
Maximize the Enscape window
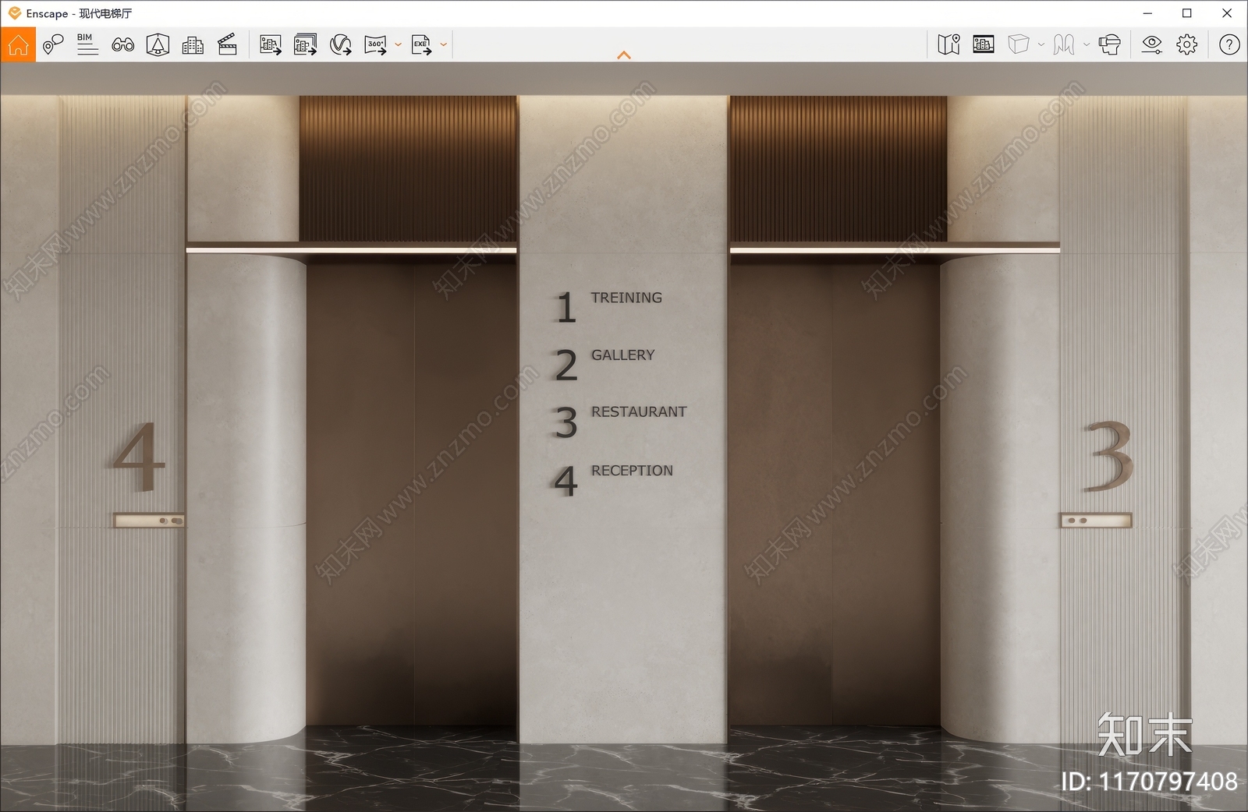(1187, 13)
